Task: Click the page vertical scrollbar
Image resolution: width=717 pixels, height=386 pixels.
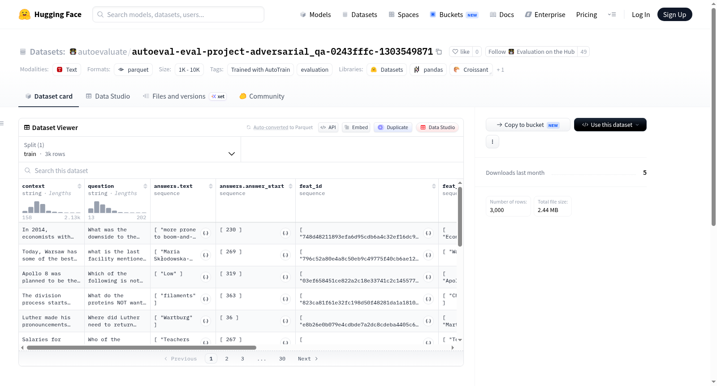Action: [x=713, y=117]
